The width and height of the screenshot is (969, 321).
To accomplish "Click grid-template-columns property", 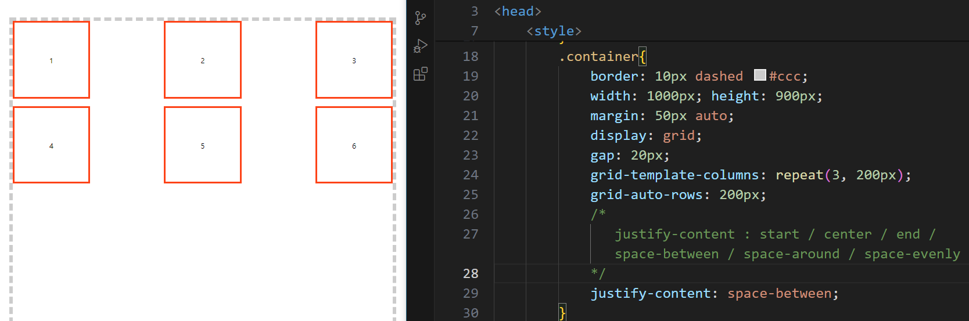I will click(x=674, y=175).
